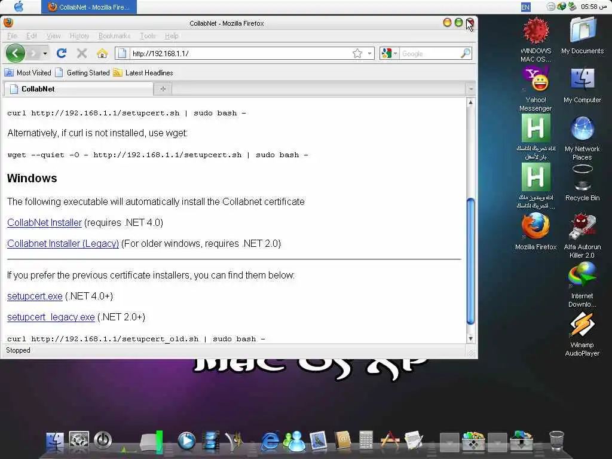The height and width of the screenshot is (459, 612).
Task: Open the Apple logo menu
Action: [x=19, y=7]
